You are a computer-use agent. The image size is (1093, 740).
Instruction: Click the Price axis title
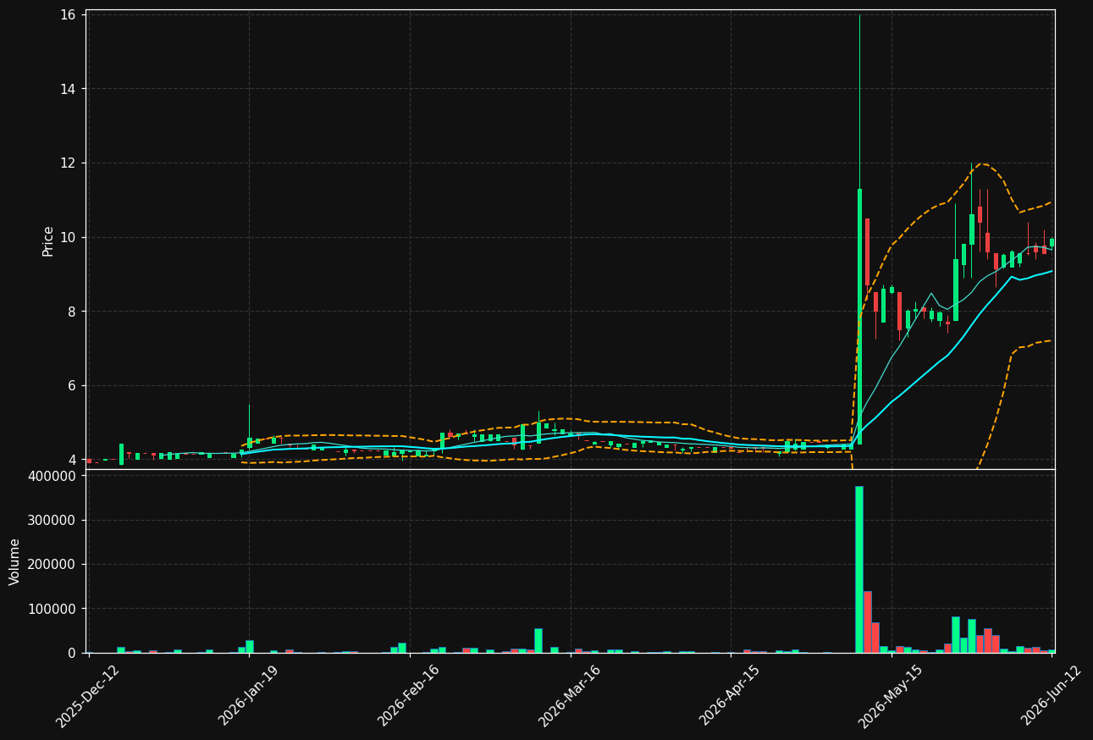pos(48,240)
